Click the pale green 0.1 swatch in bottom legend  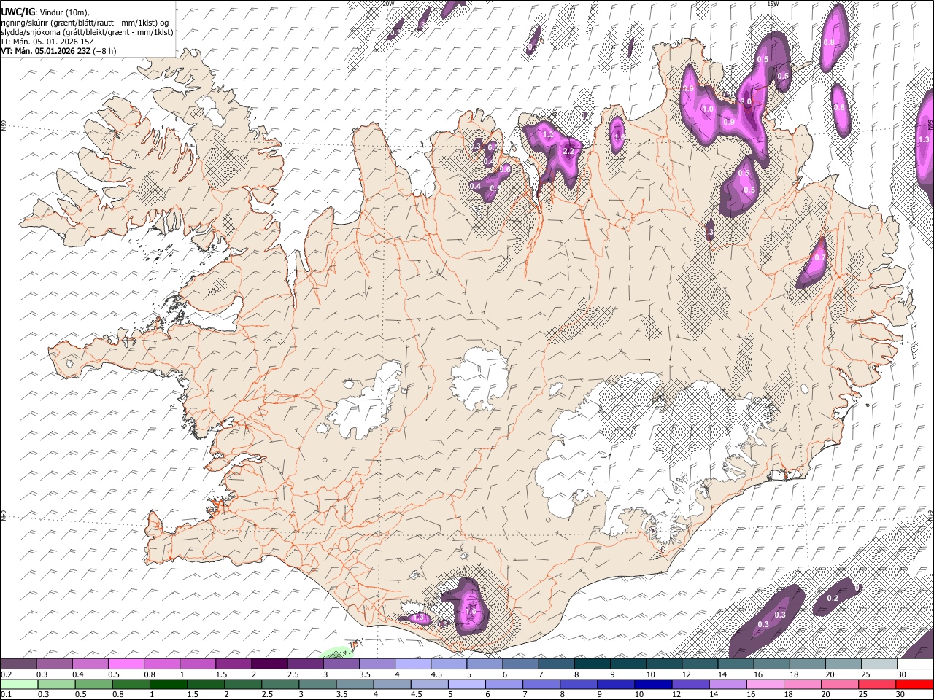coord(18,684)
